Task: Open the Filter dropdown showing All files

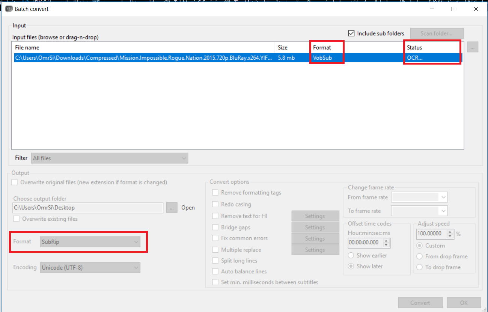Action: tap(109, 158)
